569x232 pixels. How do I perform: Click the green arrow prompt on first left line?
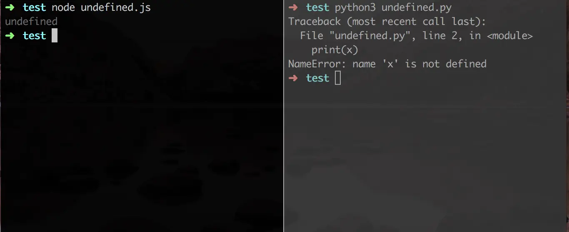[10, 7]
